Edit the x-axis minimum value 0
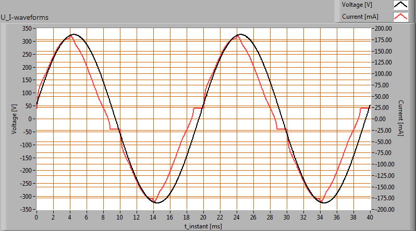Image resolution: width=416 pixels, height=231 pixels. click(36, 216)
